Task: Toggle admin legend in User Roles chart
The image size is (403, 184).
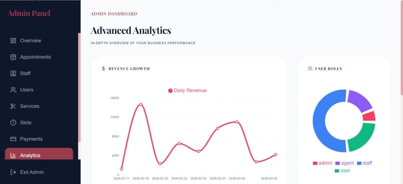Action: coord(322,163)
